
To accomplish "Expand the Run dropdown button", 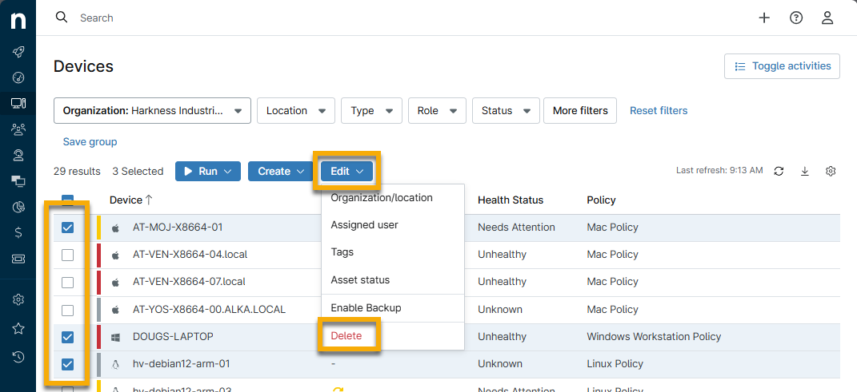I will point(207,171).
